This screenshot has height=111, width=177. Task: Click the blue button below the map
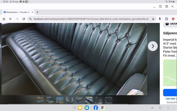click(170, 93)
